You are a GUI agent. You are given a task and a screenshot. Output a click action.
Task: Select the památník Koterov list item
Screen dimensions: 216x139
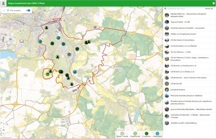[177, 89]
